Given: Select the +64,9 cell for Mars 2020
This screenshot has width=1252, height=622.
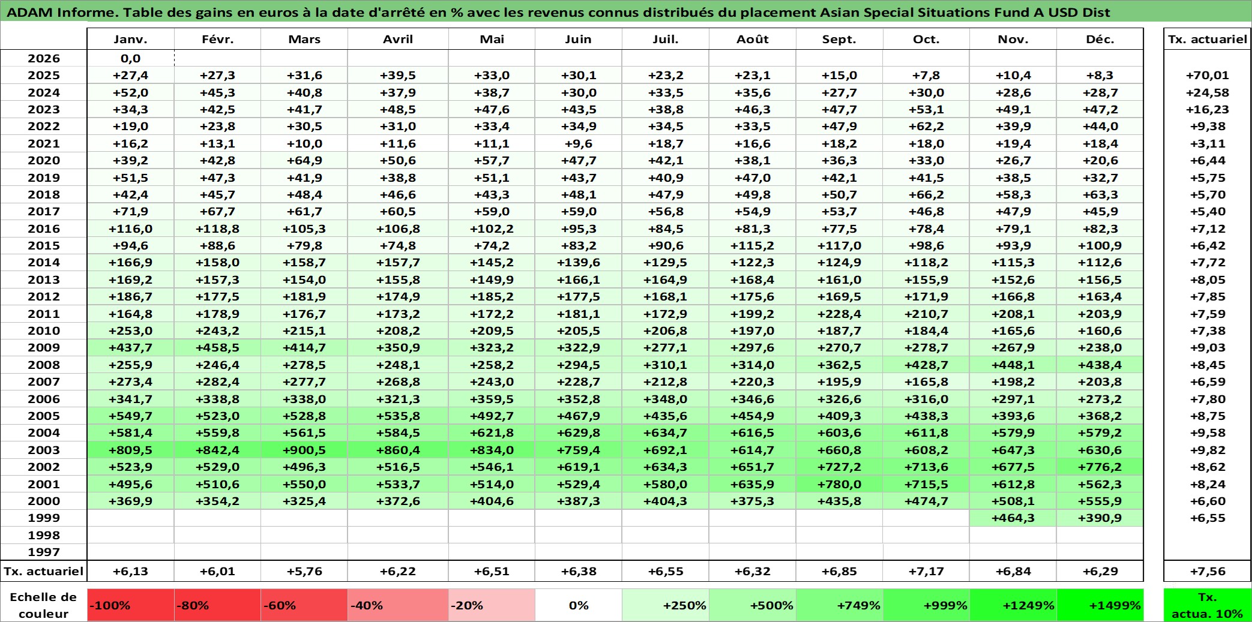Looking at the screenshot, I should tap(304, 160).
